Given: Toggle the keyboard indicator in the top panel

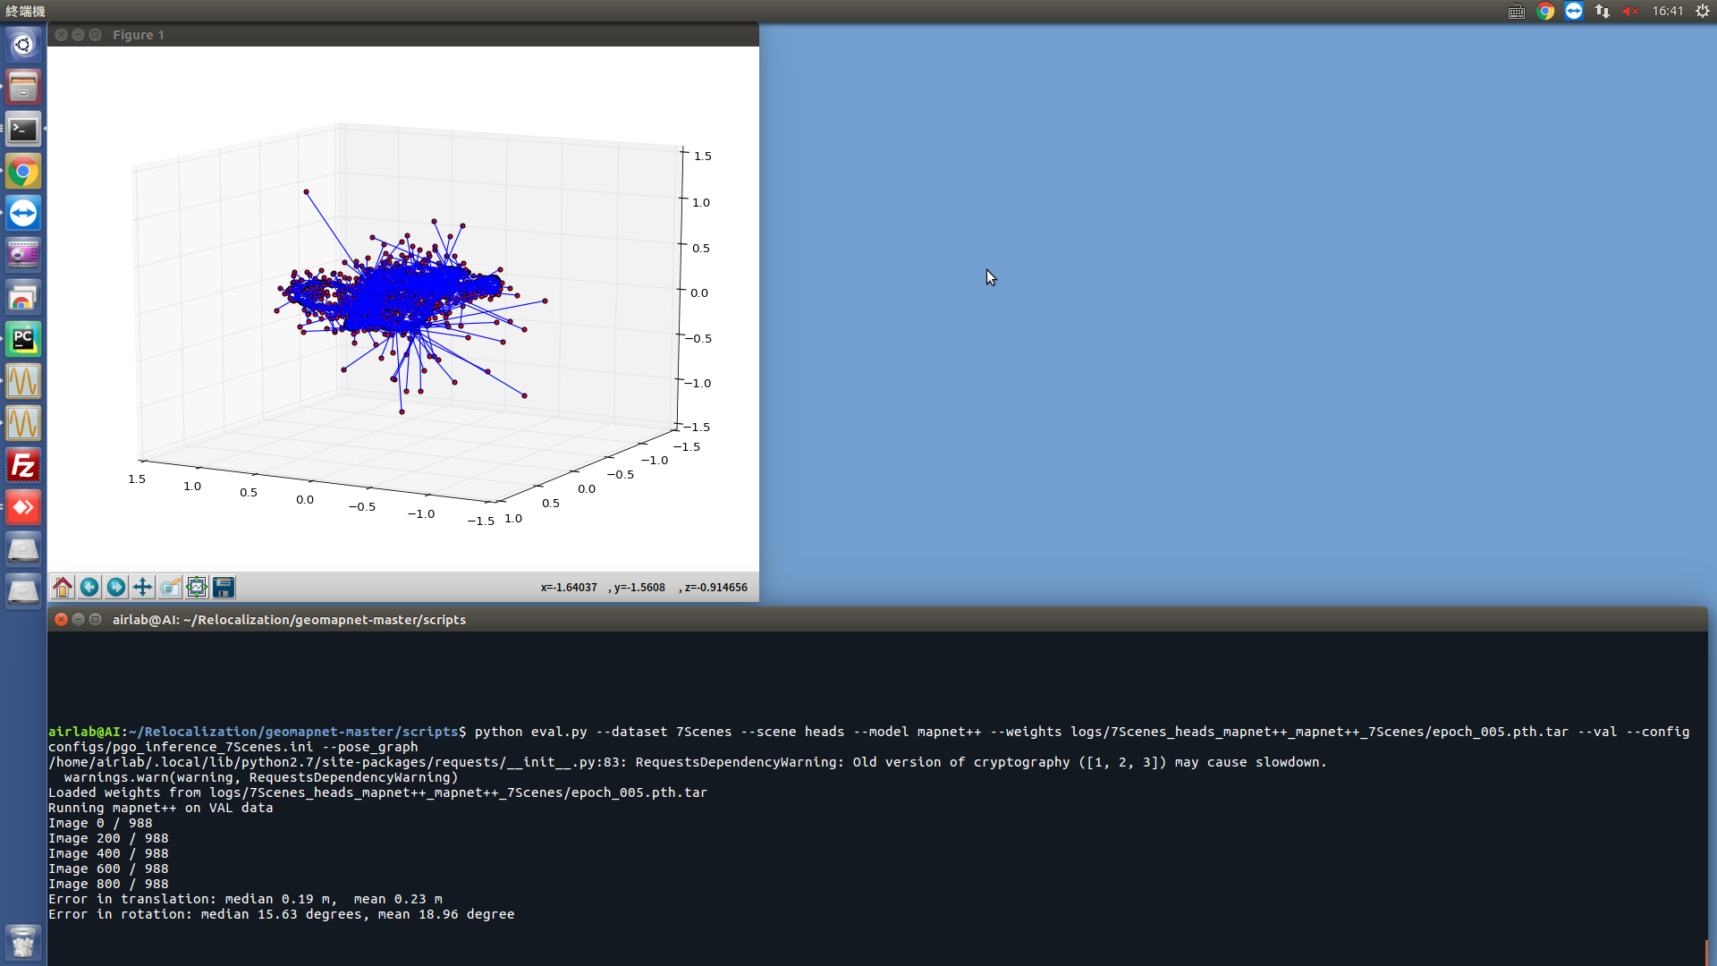Looking at the screenshot, I should (1516, 12).
